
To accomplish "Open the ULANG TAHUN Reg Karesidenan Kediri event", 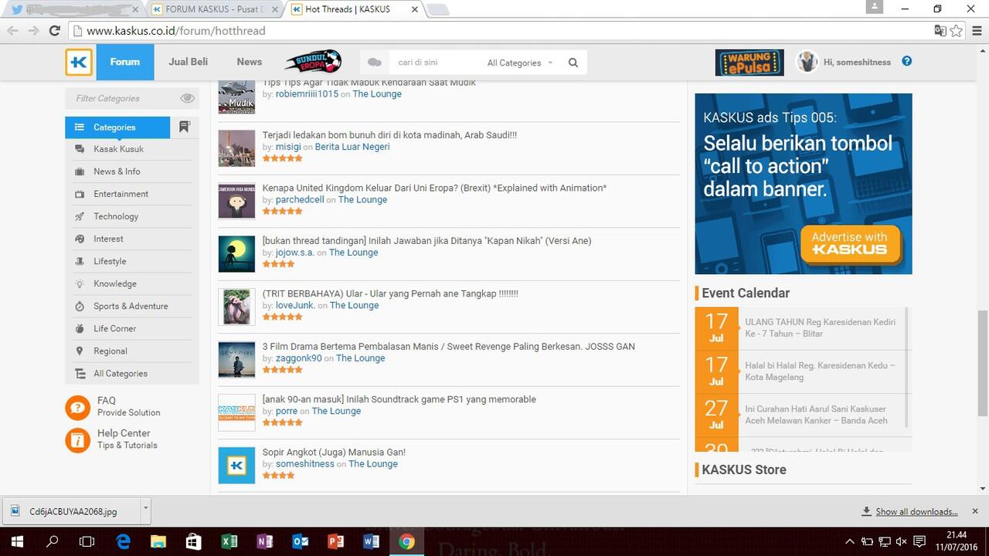I will [x=821, y=327].
